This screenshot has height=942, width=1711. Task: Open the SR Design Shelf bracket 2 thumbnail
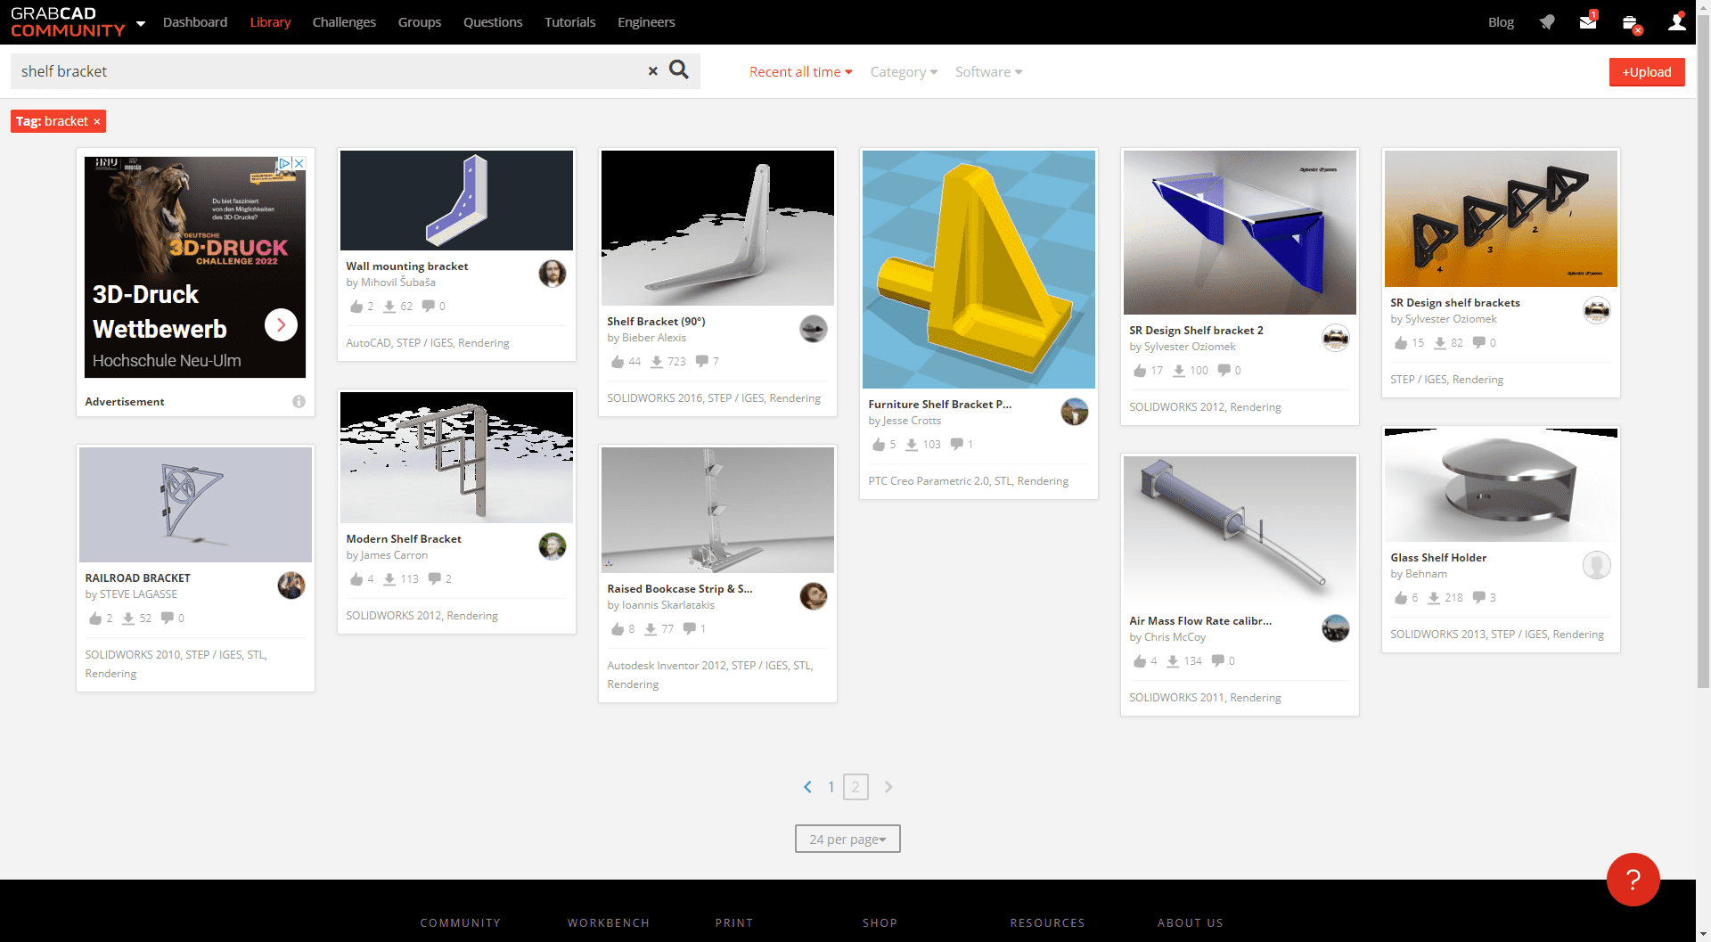[x=1240, y=232]
